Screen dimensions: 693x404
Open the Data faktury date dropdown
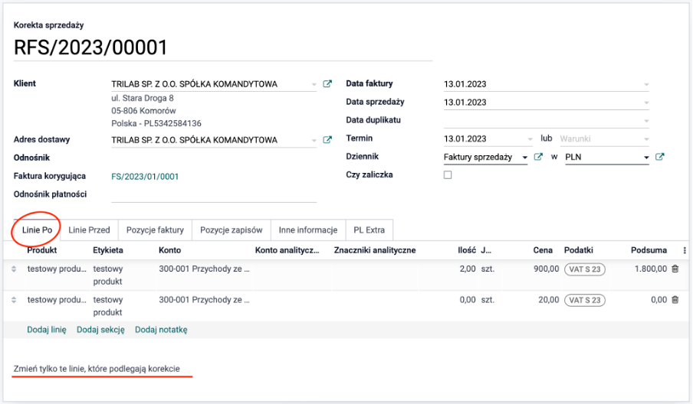pyautogui.click(x=646, y=84)
